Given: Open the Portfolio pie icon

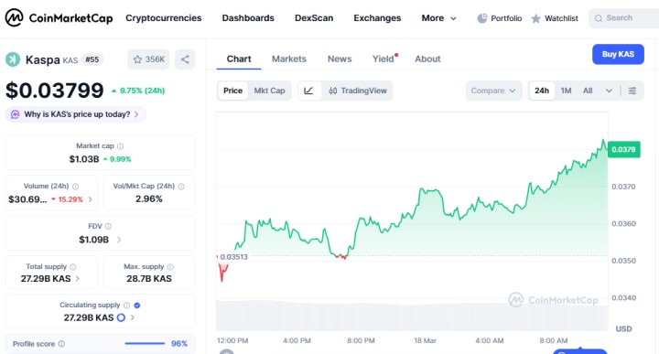Looking at the screenshot, I should (482, 18).
